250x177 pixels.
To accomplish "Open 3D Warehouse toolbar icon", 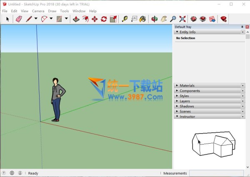I will pyautogui.click(x=194, y=19).
